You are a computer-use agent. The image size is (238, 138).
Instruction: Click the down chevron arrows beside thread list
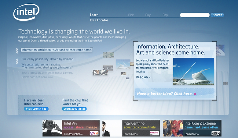pyautogui.click(x=17, y=61)
